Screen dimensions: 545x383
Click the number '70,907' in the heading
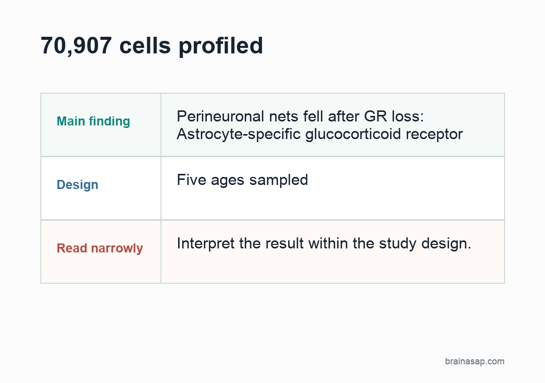coord(76,46)
